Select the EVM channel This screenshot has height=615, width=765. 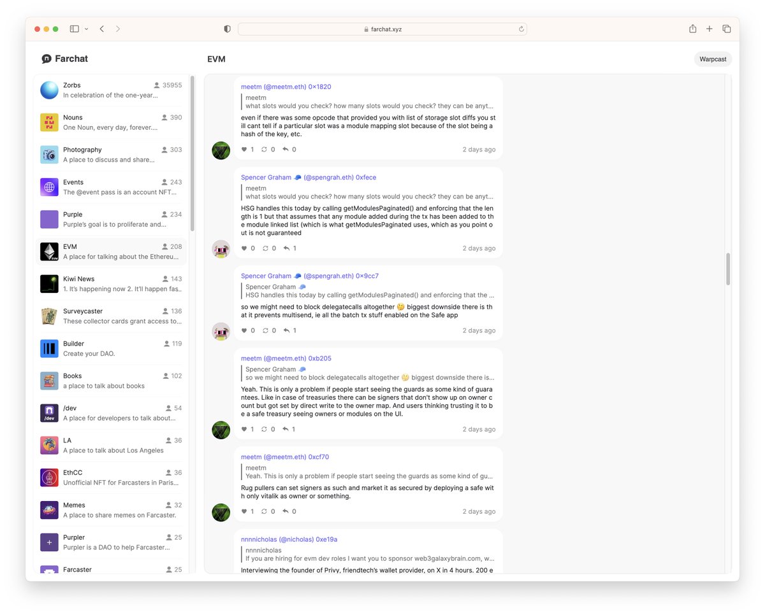click(111, 251)
